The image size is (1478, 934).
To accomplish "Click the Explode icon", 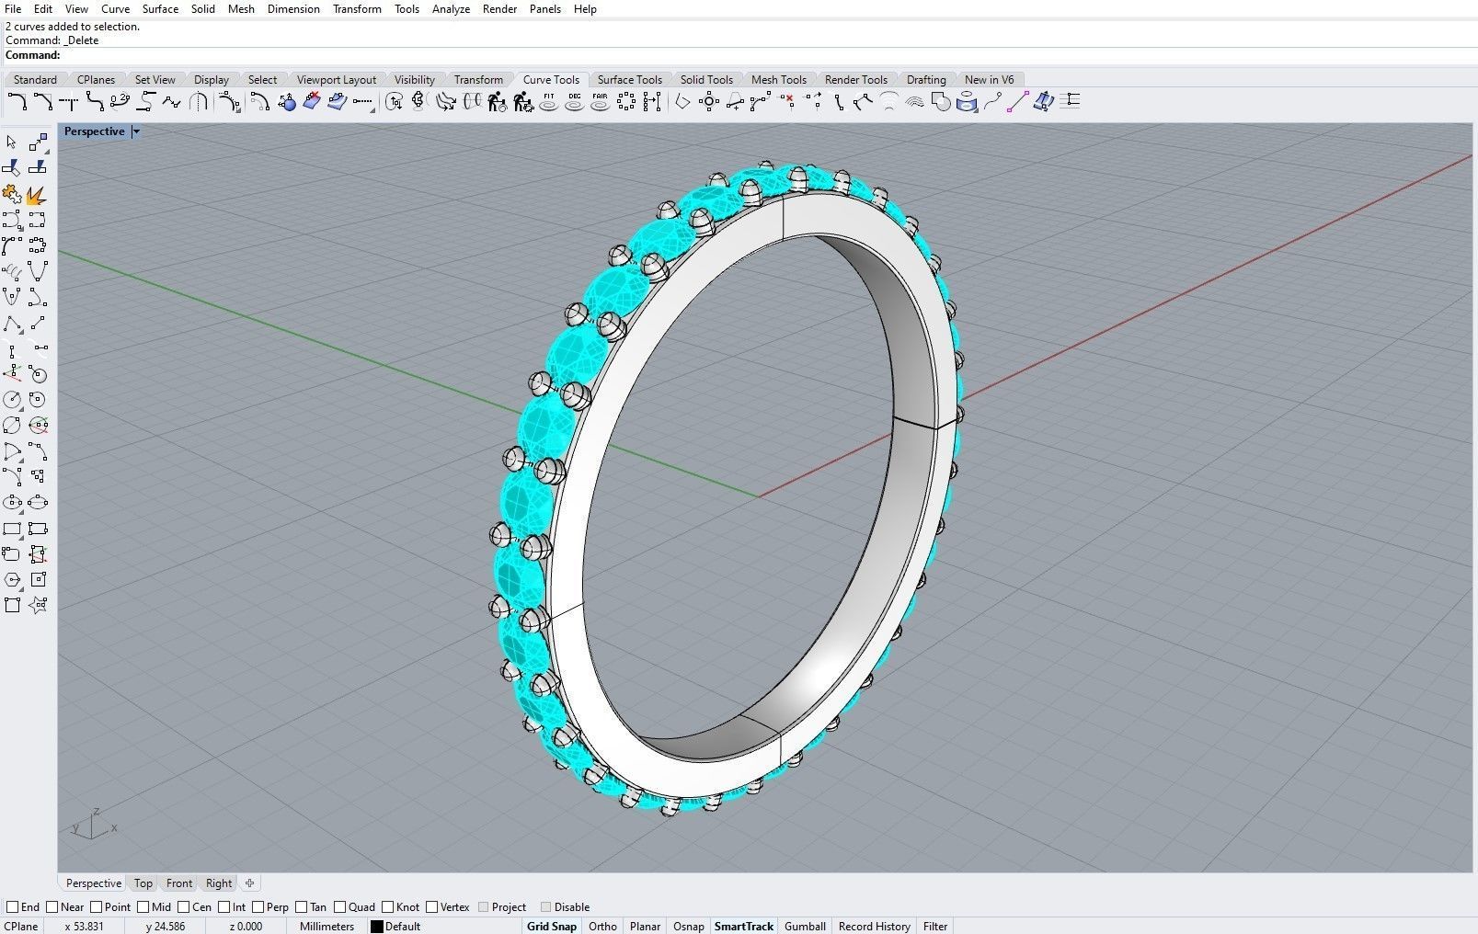I will tap(37, 194).
